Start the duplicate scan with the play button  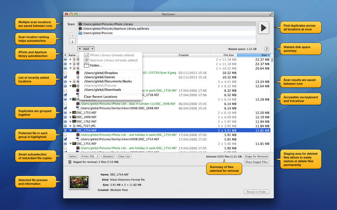click(264, 28)
